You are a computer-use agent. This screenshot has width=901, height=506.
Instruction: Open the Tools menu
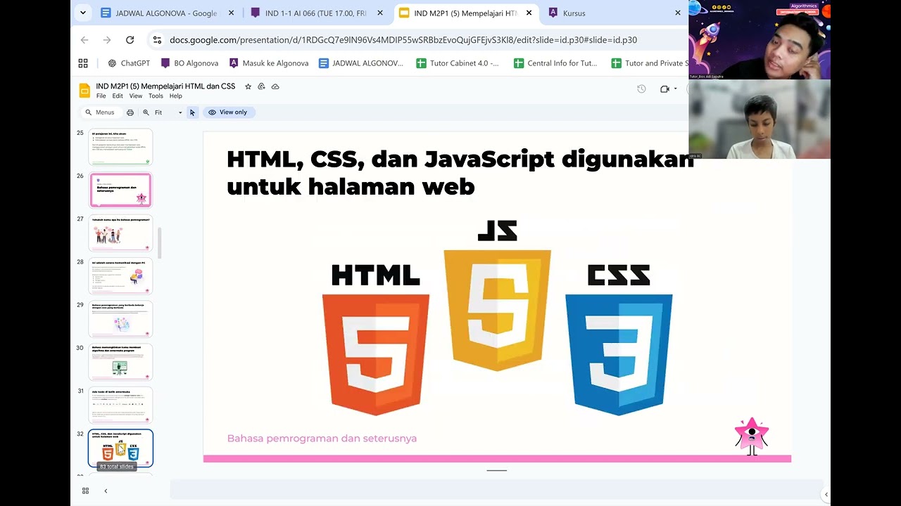(x=156, y=96)
